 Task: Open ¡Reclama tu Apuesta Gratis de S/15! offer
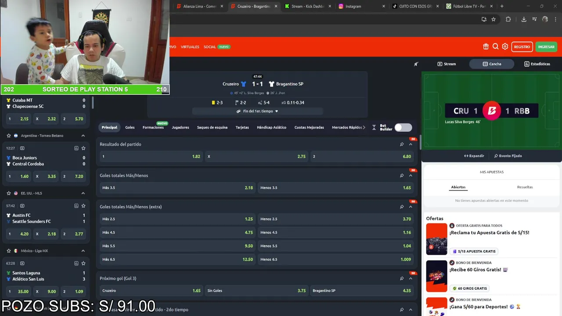point(489,233)
